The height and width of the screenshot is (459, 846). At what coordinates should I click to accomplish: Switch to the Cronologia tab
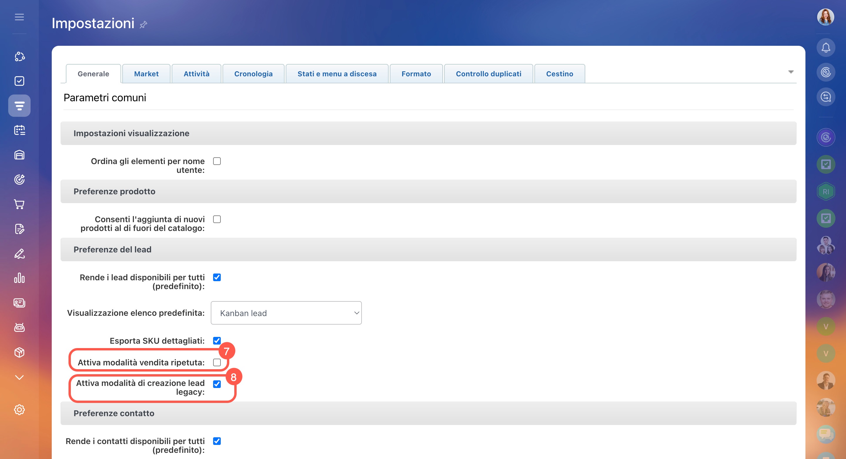click(253, 74)
